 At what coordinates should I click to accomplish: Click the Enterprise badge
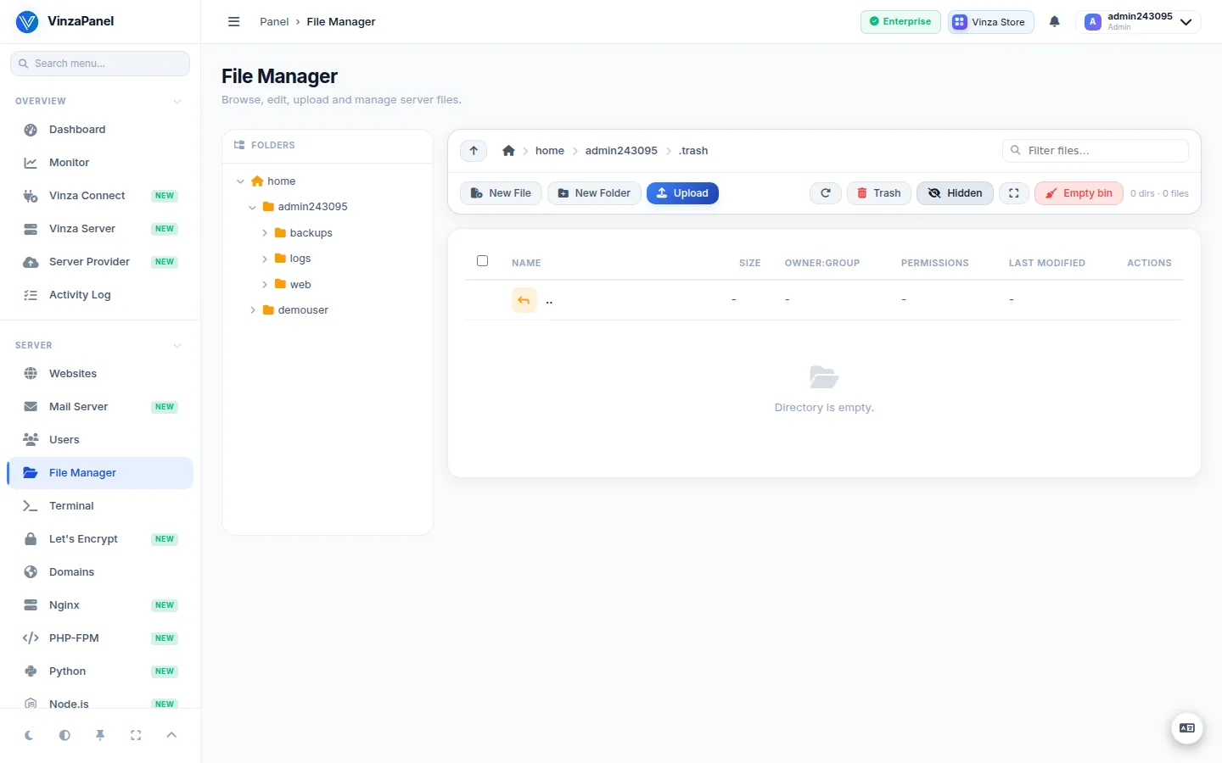[900, 22]
